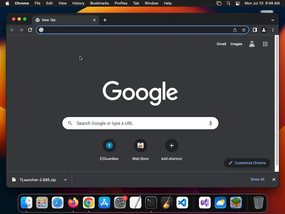
Task: Open the Window menu
Action: (151, 3)
